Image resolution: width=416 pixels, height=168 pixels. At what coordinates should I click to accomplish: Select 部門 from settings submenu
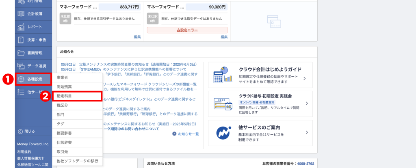77,115
